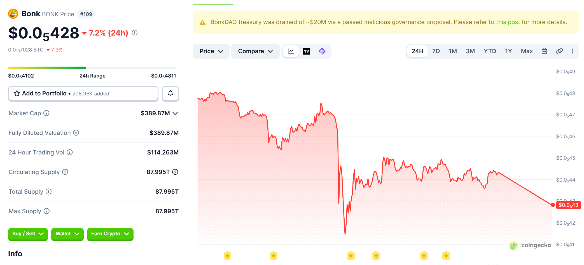Open the TradingView chart icon
Screen dimensions: 584x265
tap(307, 51)
